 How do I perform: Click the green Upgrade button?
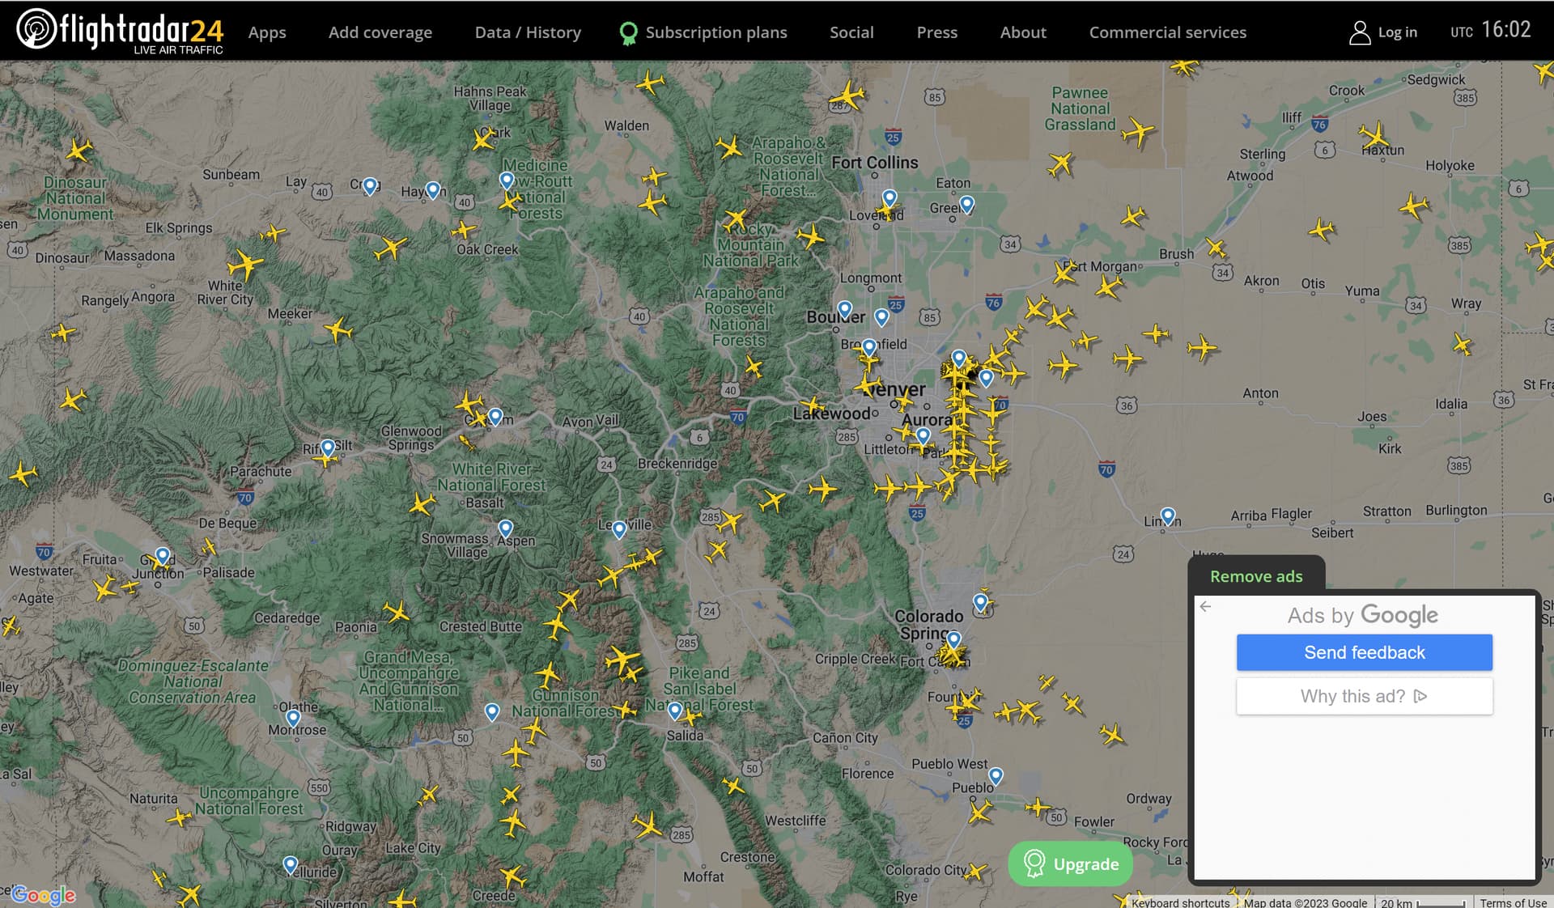(1070, 863)
